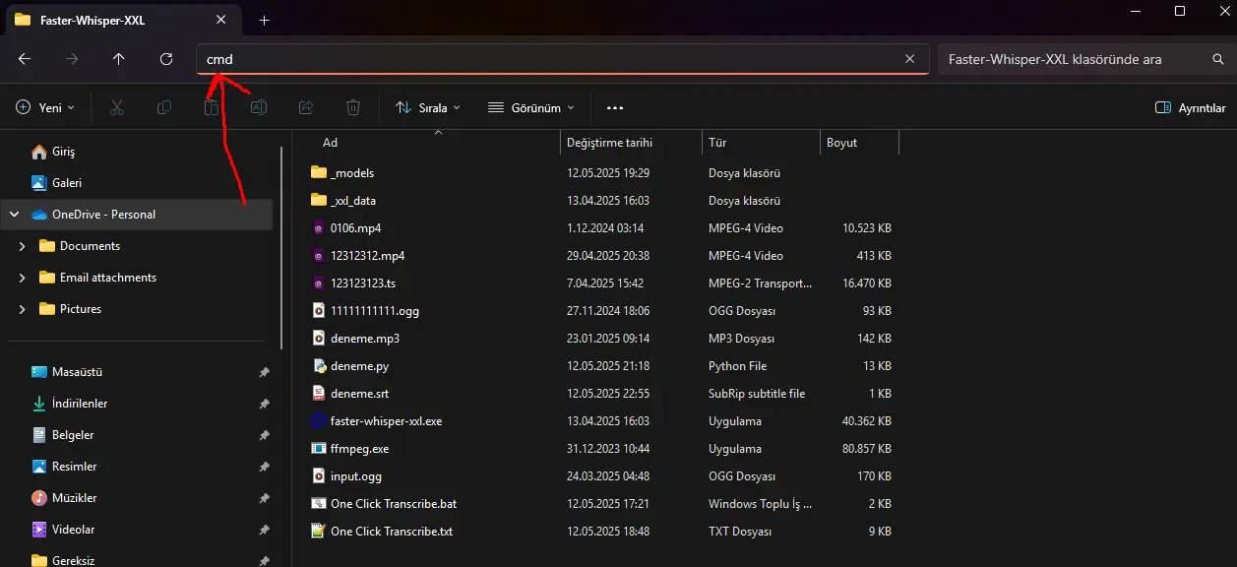
Task: Select the ffmpeg.exe file icon
Action: [318, 448]
